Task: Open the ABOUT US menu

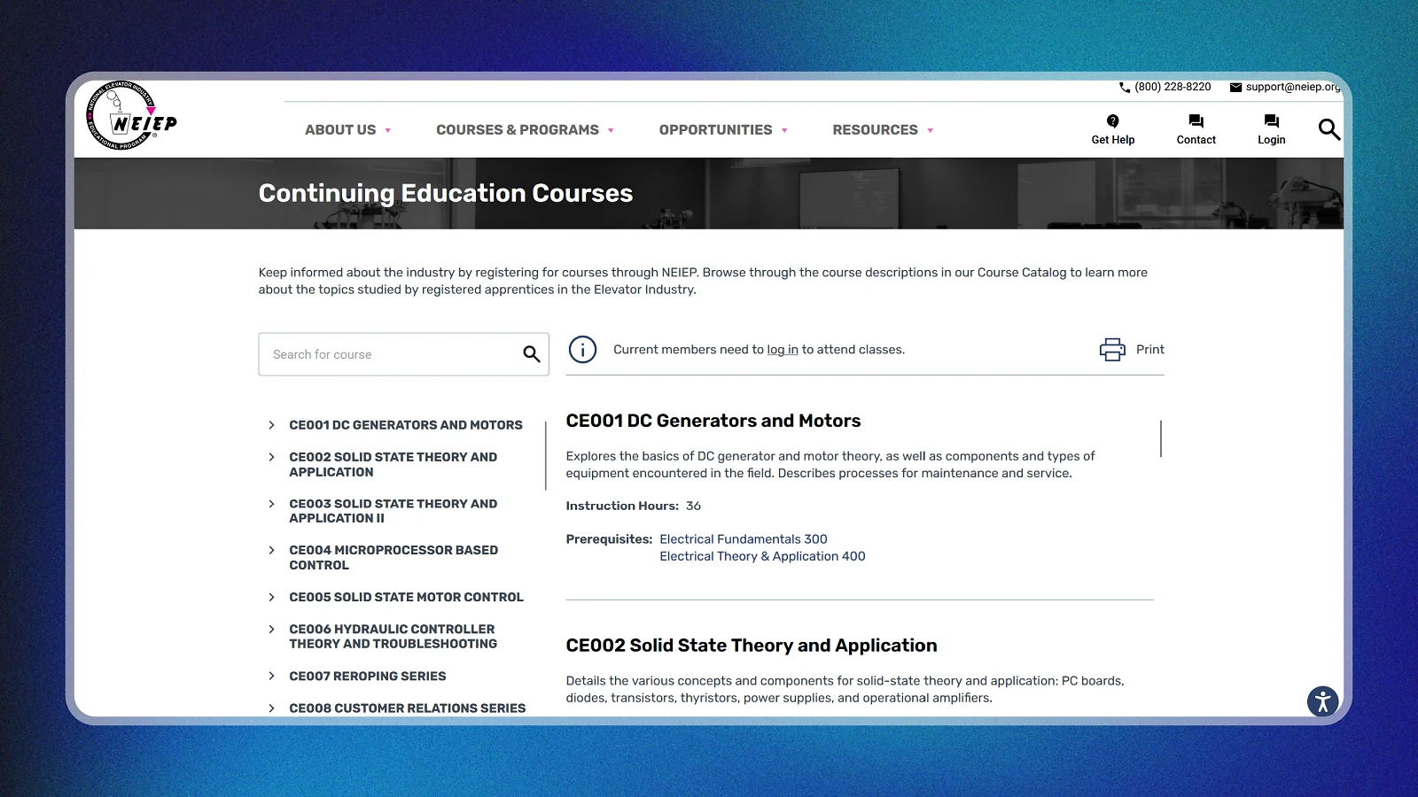Action: click(340, 130)
